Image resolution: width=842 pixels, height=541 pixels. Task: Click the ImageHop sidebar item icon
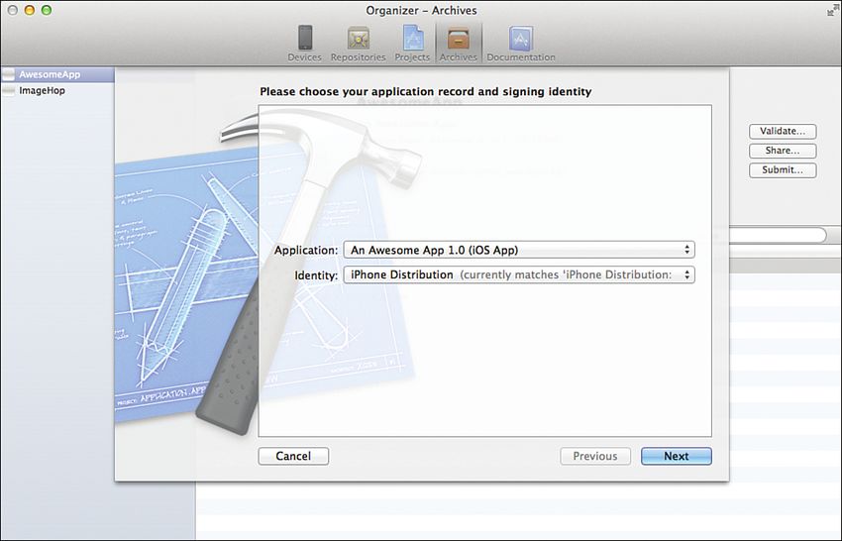point(9,90)
